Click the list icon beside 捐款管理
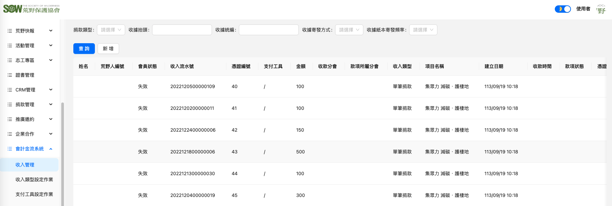The image size is (612, 206). point(10,105)
